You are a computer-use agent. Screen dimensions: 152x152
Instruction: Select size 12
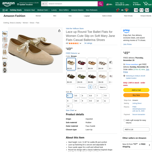(x=69, y=106)
